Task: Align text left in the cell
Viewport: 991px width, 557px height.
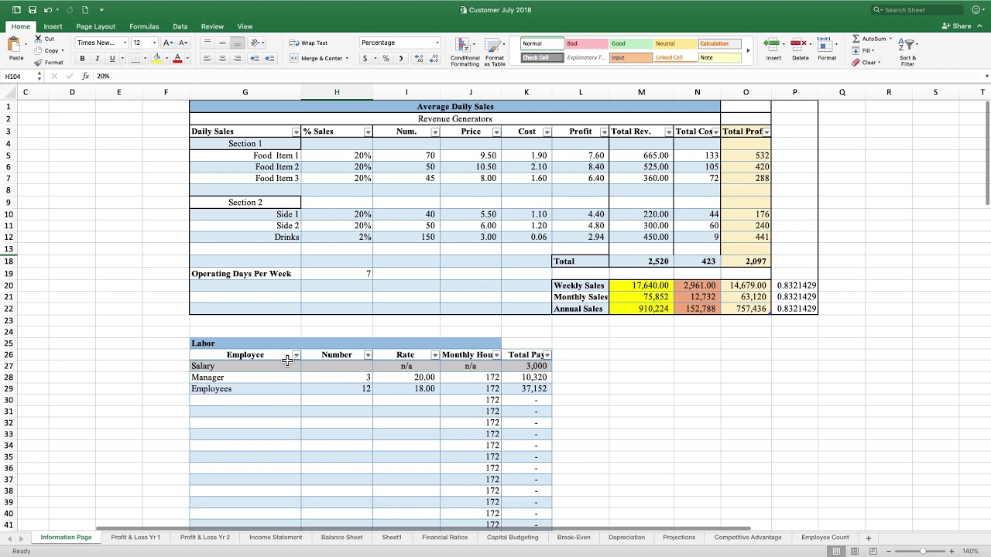Action: 207,58
